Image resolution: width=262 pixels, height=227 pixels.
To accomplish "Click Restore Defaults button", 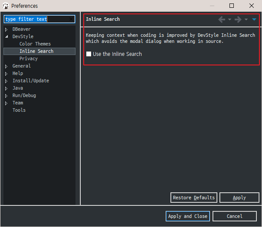I will (194, 198).
